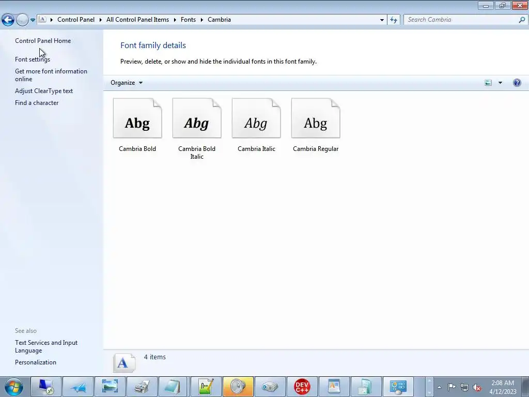
Task: Open the address bar history dropdown
Action: [382, 20]
